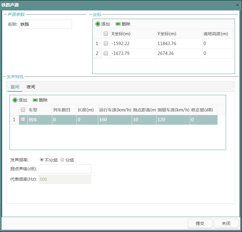Close the 铁路声源 dialog with the X

click(x=237, y=5)
